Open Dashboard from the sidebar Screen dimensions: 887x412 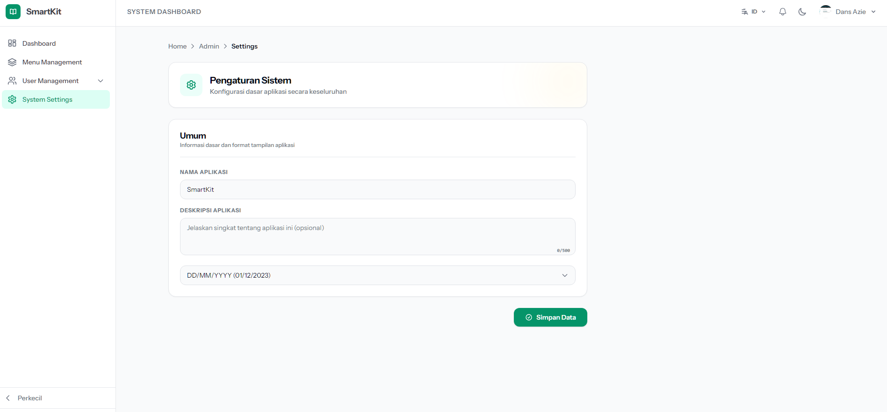tap(56, 43)
